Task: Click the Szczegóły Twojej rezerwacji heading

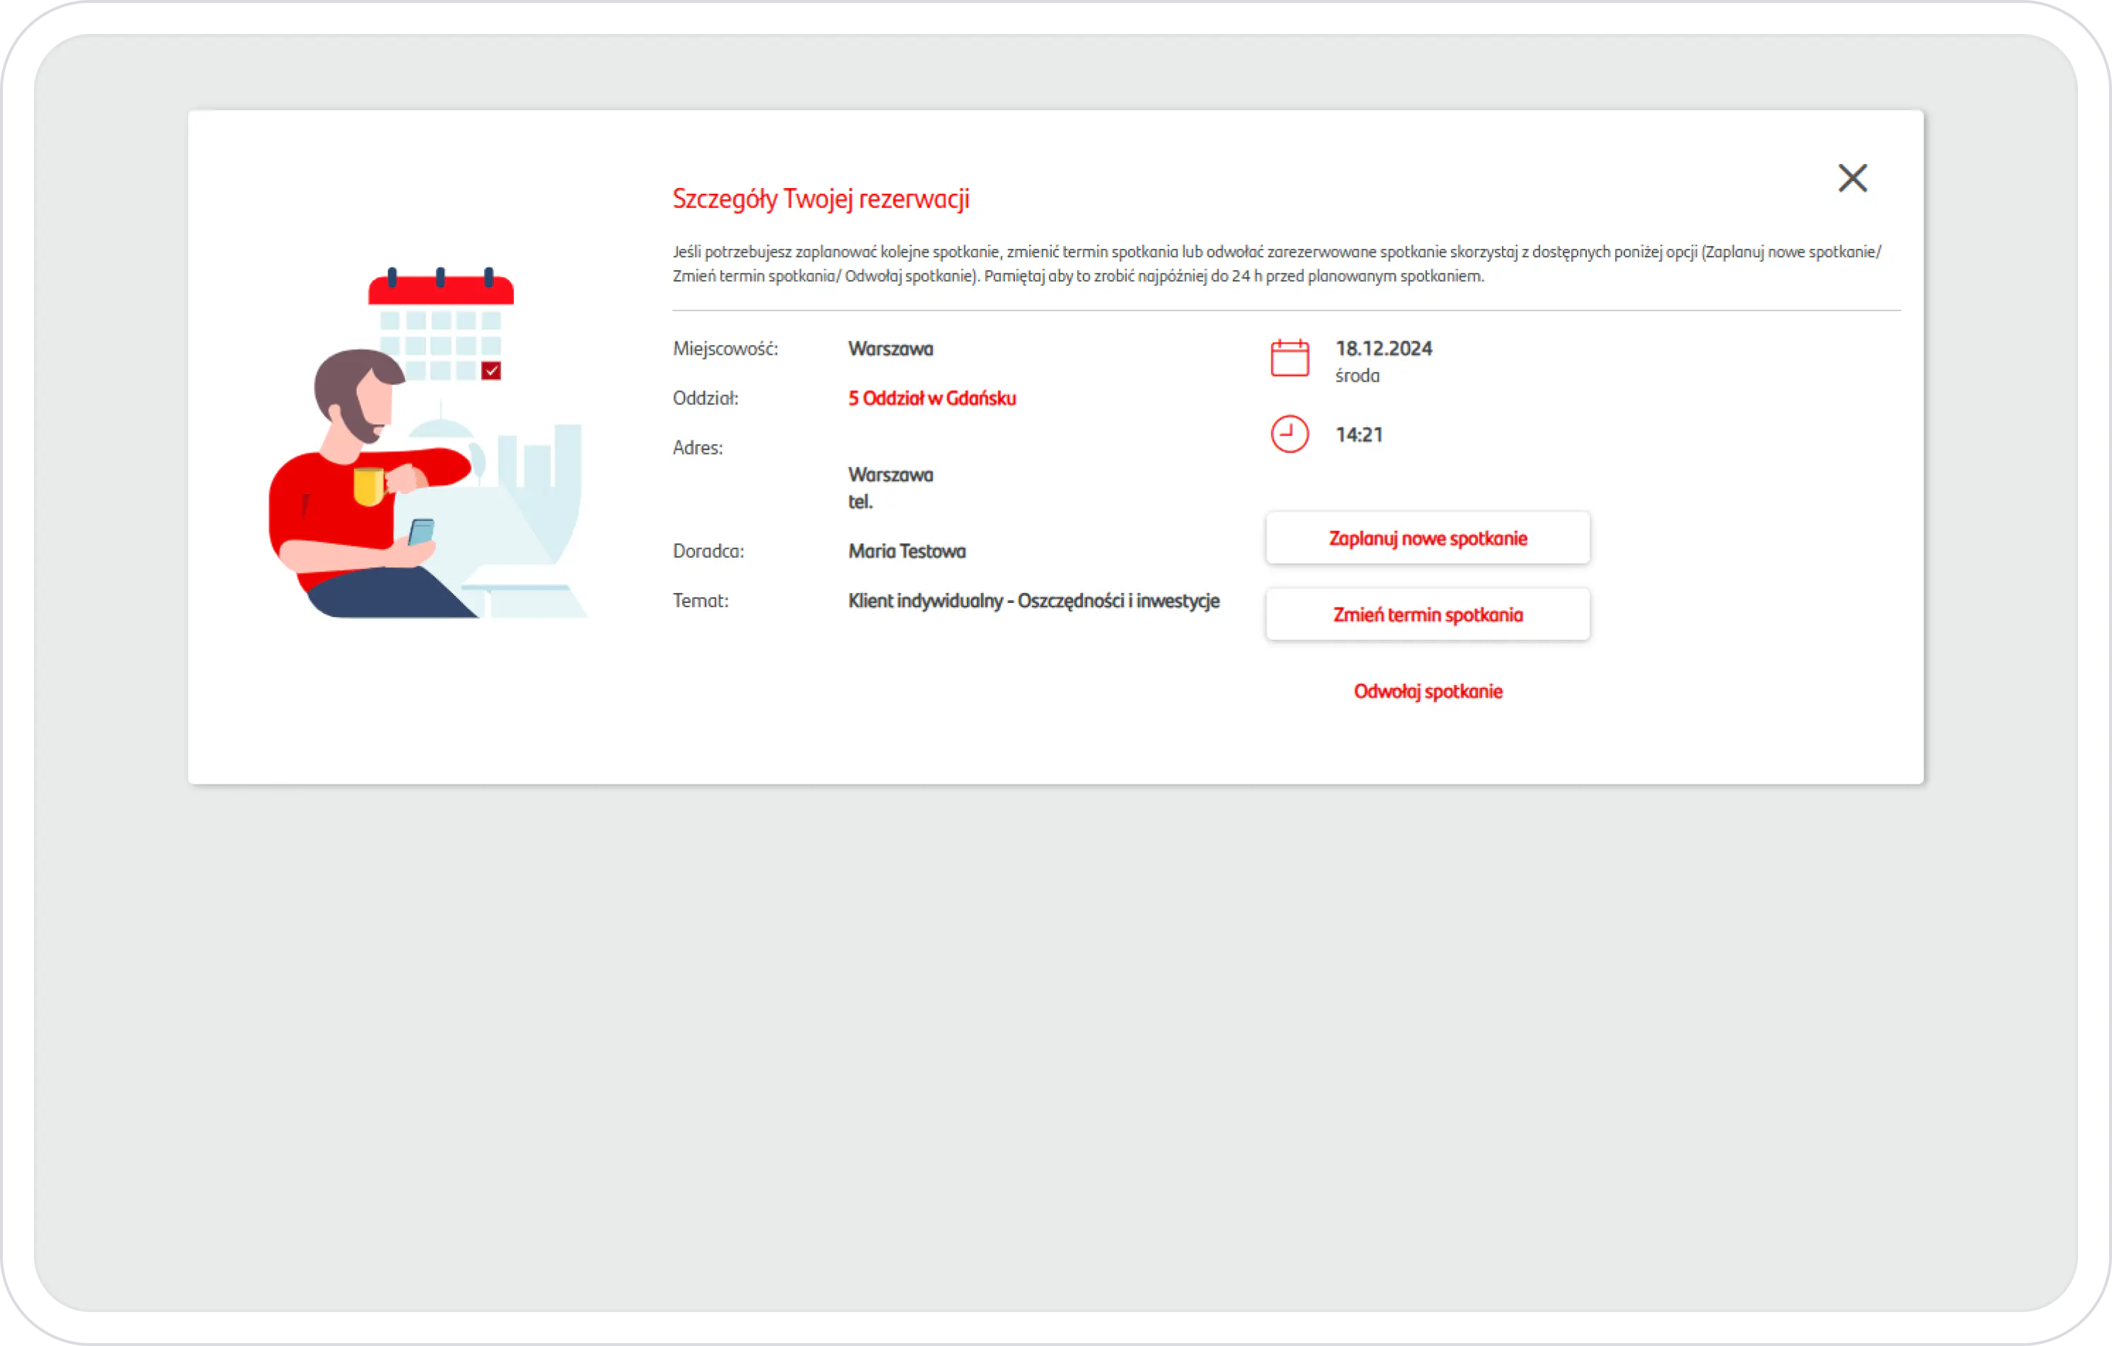Action: click(820, 199)
